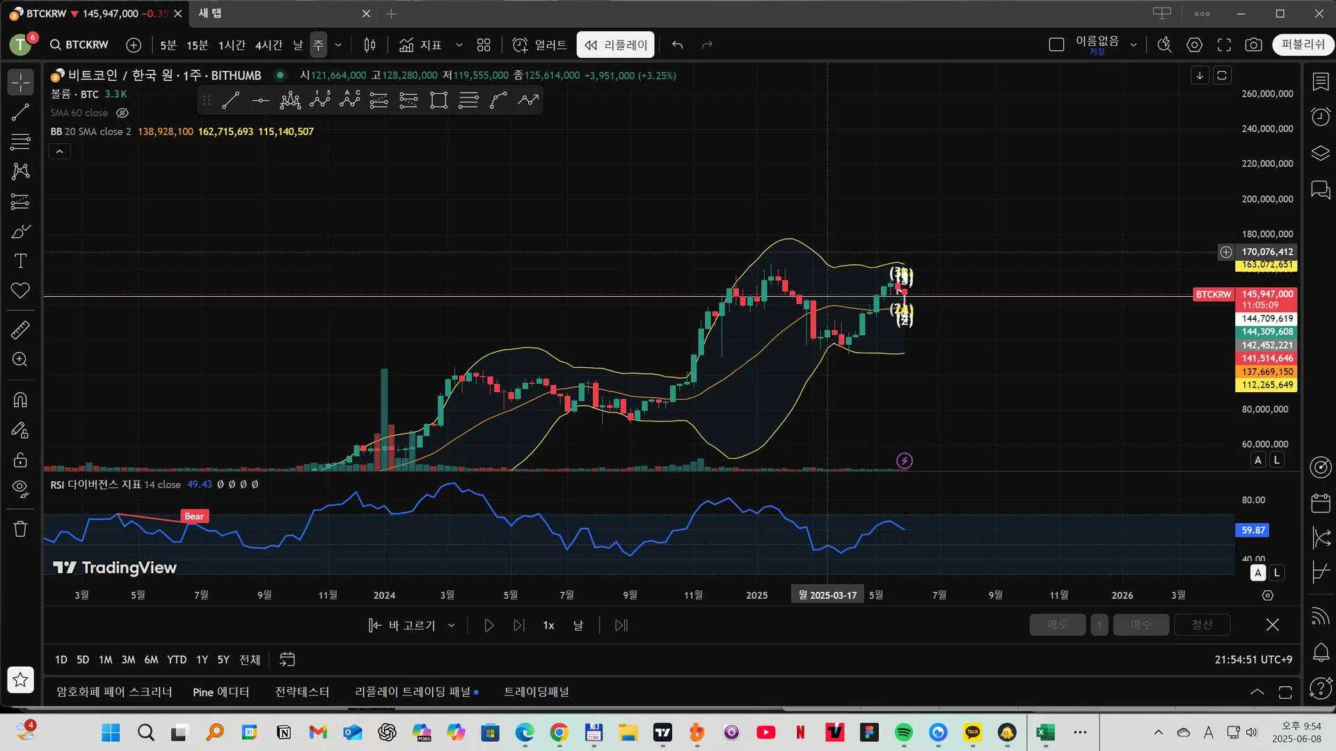Screen dimensions: 1336x751
Task: Toggle logarithmic scale L on price axis
Action: pyautogui.click(x=1276, y=460)
